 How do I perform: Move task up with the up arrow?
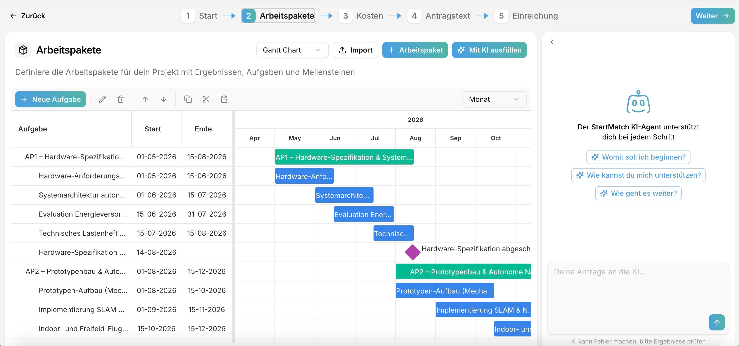pos(145,99)
